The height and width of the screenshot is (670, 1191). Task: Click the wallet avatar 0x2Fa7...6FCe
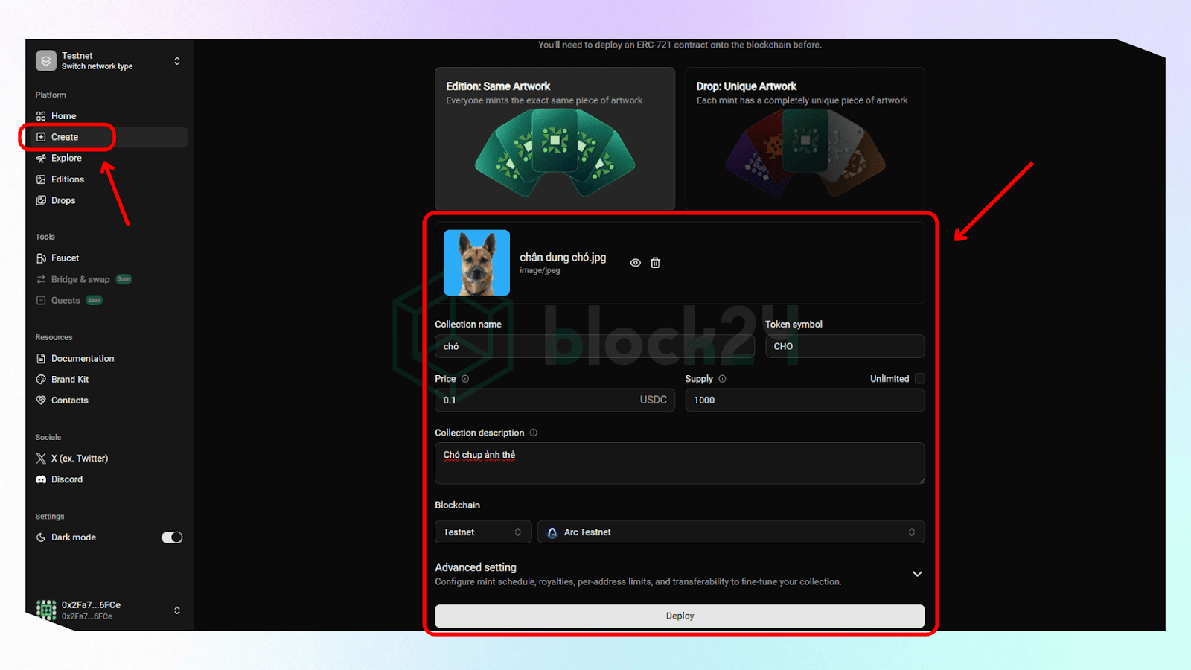pos(46,610)
